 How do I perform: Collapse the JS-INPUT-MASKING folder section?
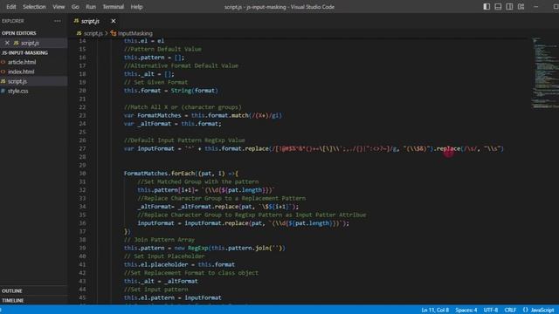pos(25,52)
